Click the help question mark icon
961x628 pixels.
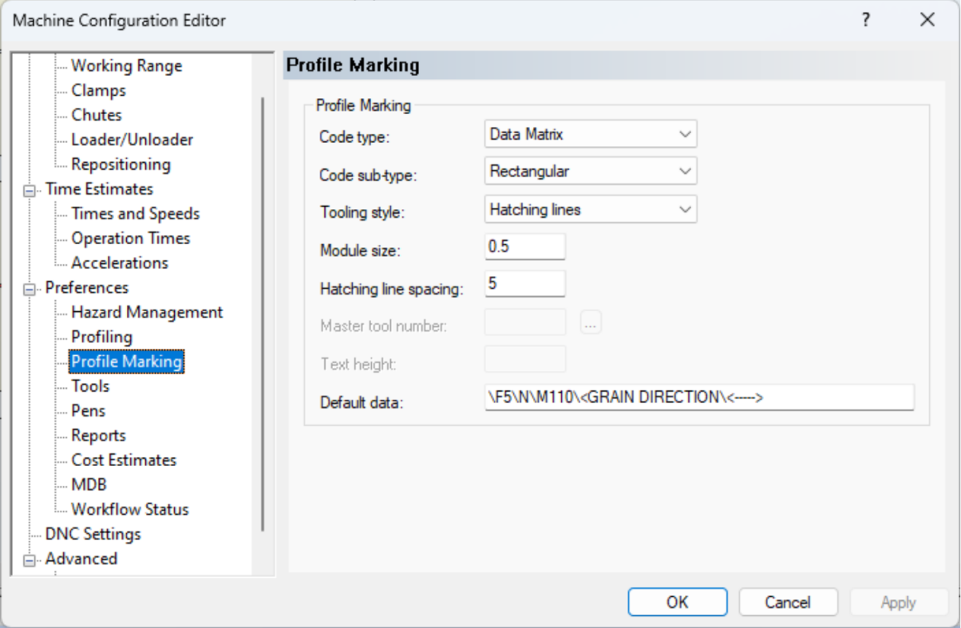865,21
